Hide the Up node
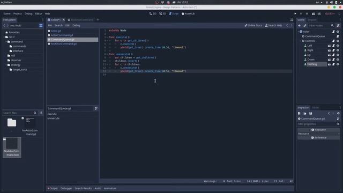The image size is (343, 193). (338, 55)
